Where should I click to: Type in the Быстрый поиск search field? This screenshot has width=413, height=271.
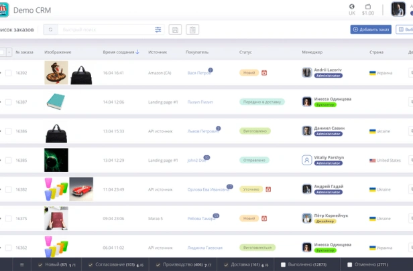[x=104, y=29]
